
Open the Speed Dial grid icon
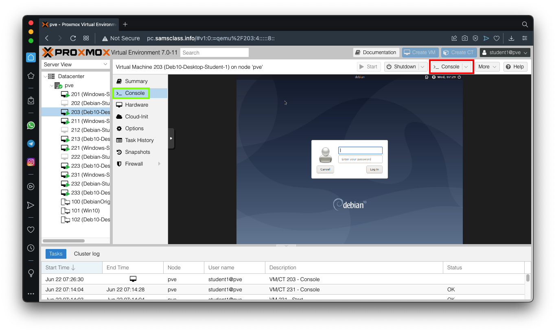pyautogui.click(x=86, y=38)
